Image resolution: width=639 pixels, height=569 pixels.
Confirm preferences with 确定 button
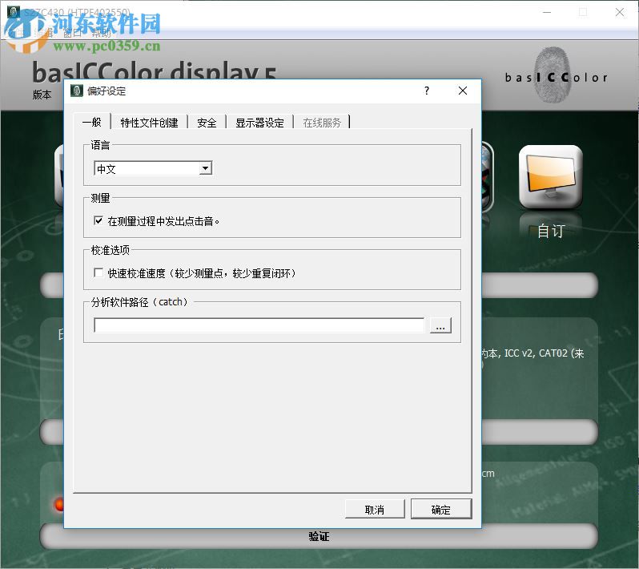coord(441,509)
